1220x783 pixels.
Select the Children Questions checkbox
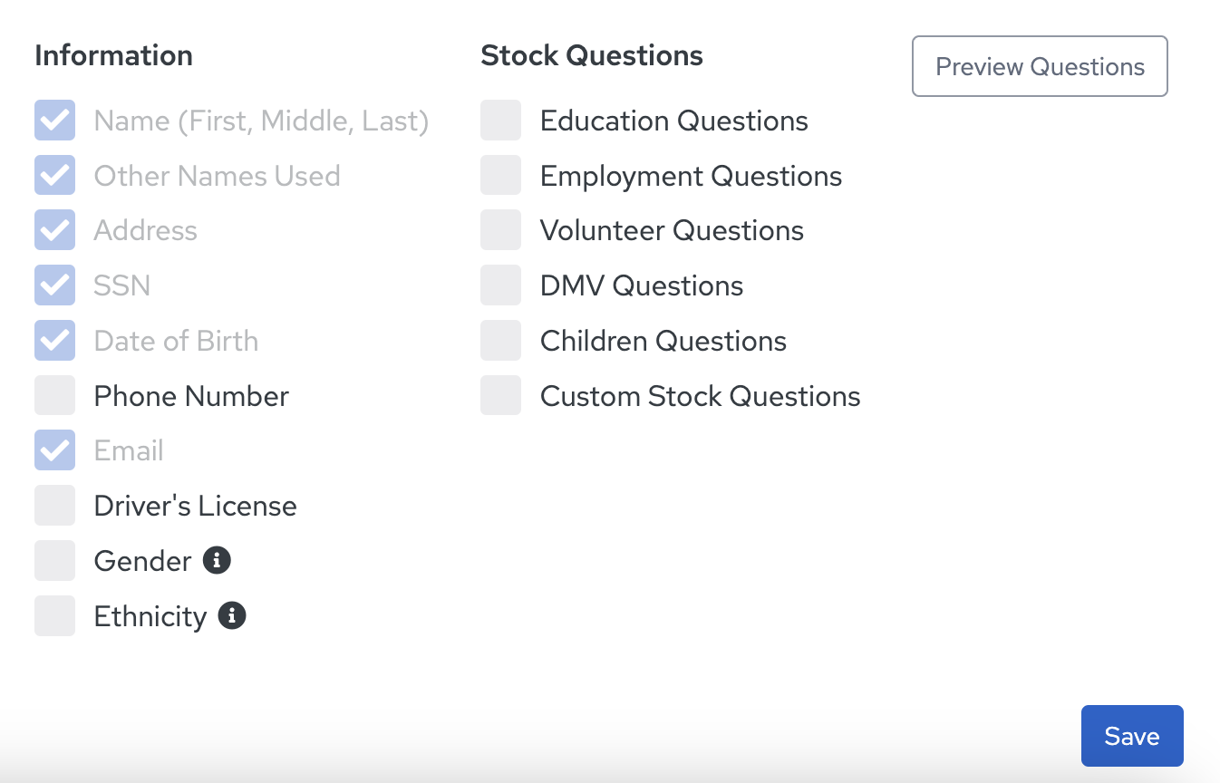point(501,340)
